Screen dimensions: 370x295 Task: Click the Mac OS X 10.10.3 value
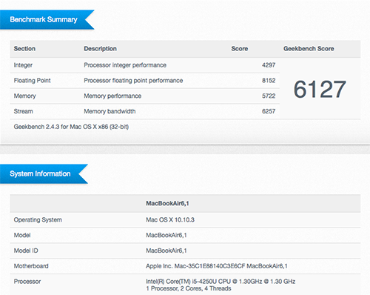point(170,220)
